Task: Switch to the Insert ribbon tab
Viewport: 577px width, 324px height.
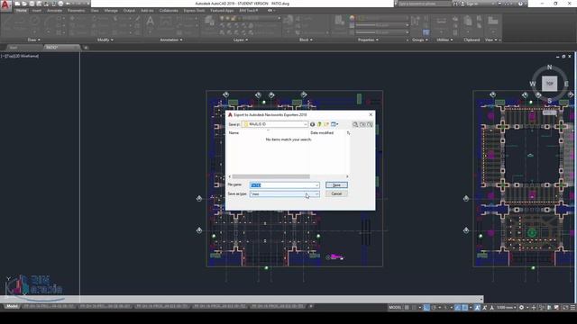Action: (36, 11)
